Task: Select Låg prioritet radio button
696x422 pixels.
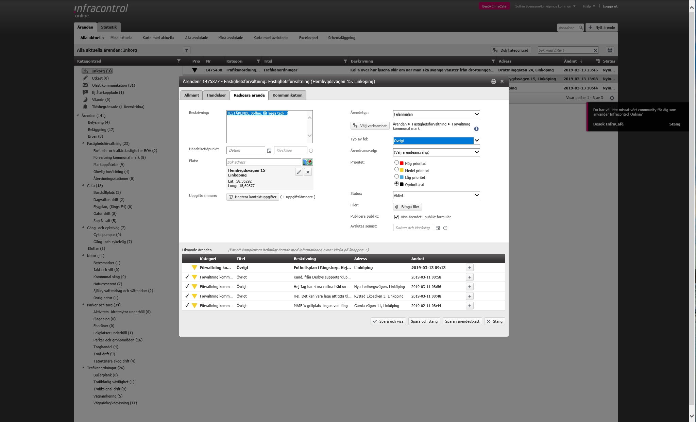Action: [x=396, y=176]
